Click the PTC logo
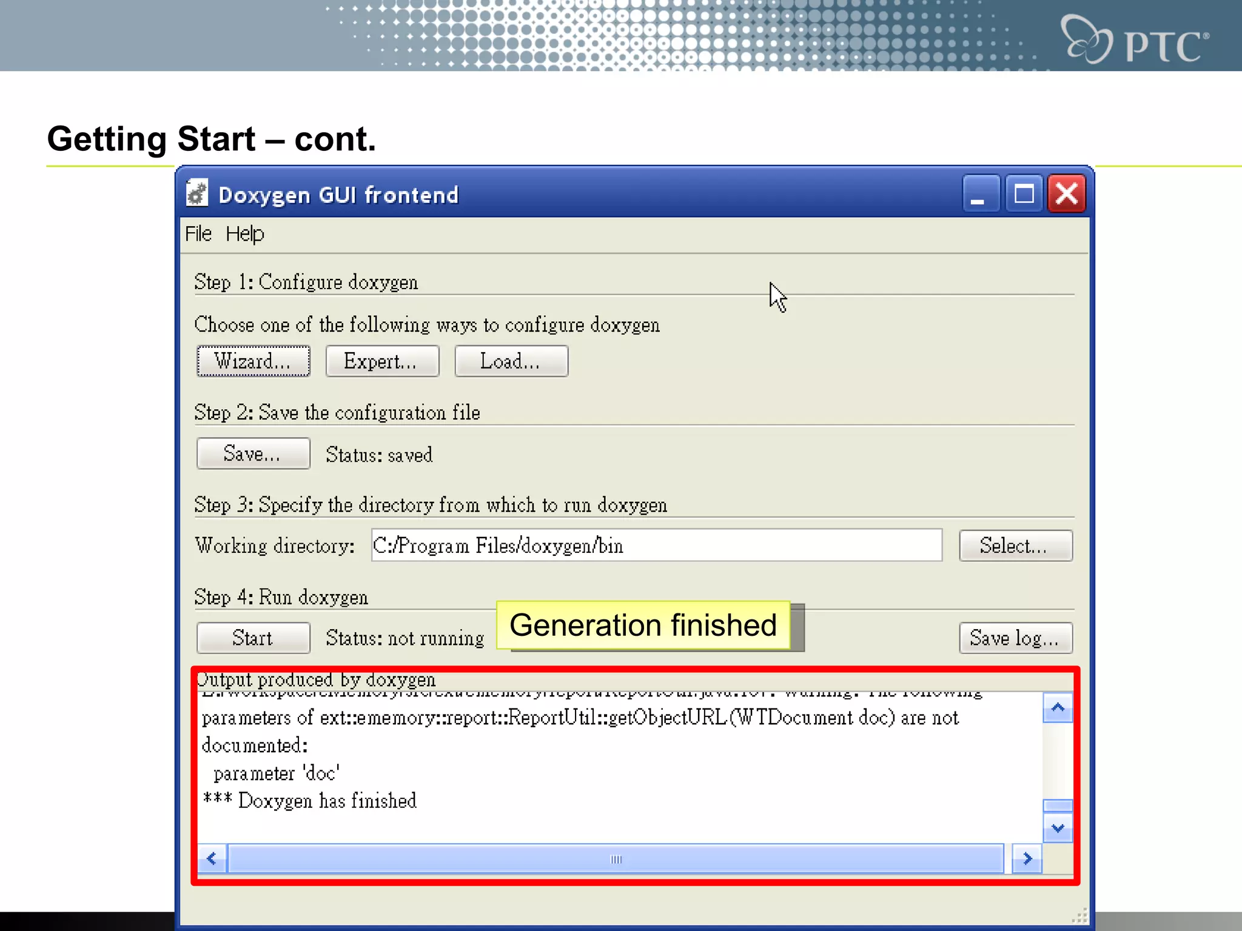This screenshot has height=931, width=1242. coord(1135,40)
